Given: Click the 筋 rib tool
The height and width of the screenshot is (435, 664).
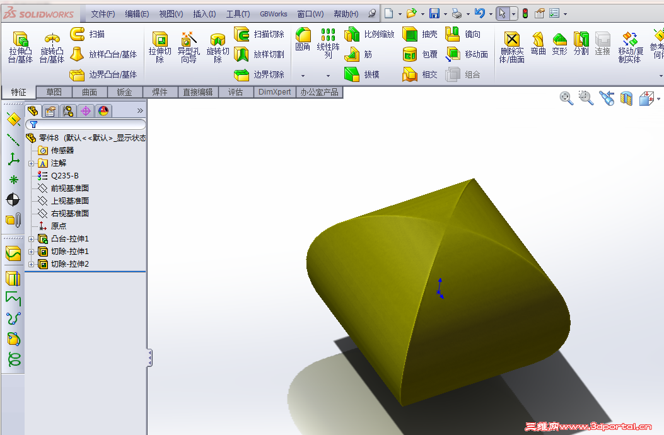Looking at the screenshot, I should [x=358, y=54].
